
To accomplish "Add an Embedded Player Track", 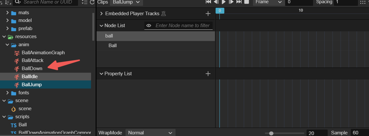I will pyautogui.click(x=208, y=14).
